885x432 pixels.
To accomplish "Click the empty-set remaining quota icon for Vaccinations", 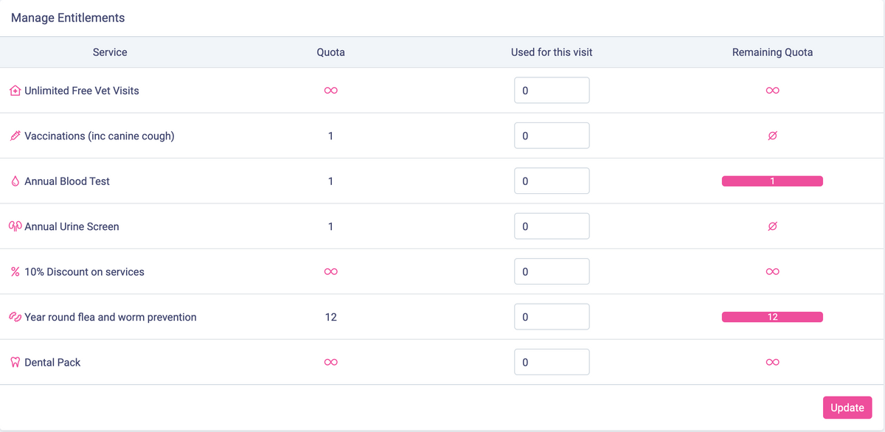I will pos(772,136).
